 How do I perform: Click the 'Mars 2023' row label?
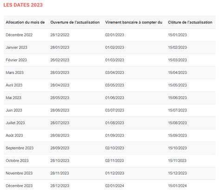pyautogui.click(x=14, y=73)
